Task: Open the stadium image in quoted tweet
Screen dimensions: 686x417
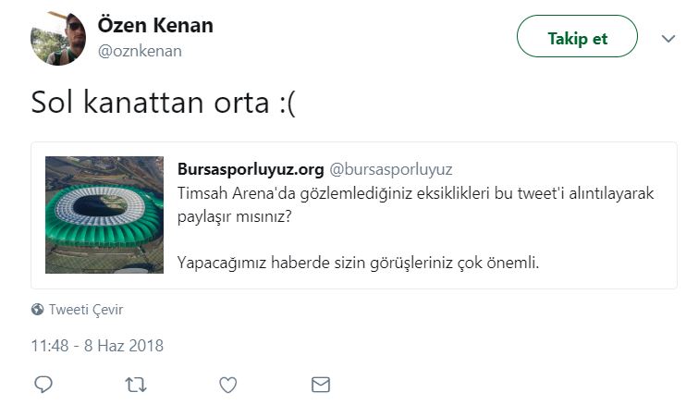Action: pos(104,215)
